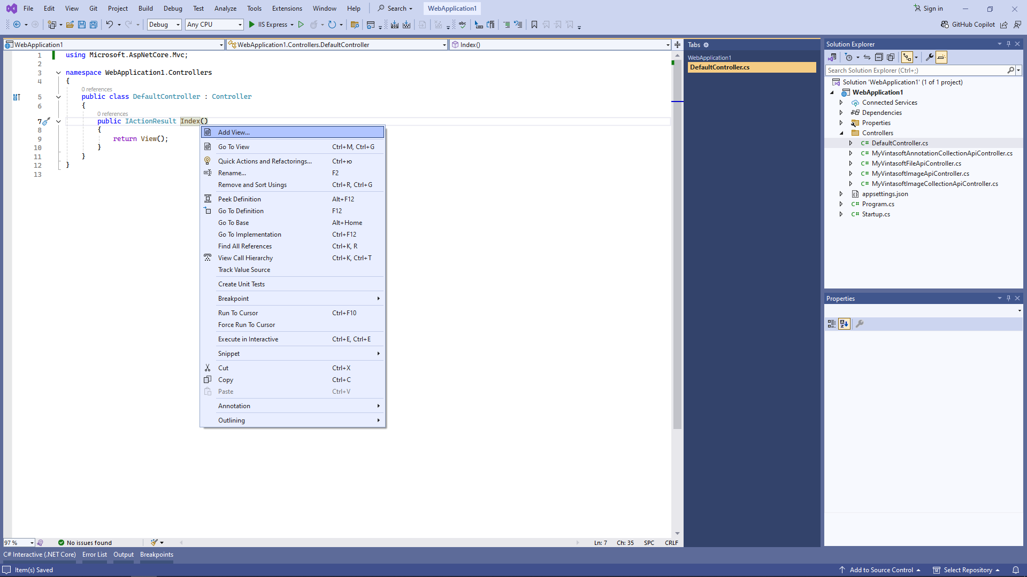Click Sync with Active Document arrows icon

tap(867, 57)
